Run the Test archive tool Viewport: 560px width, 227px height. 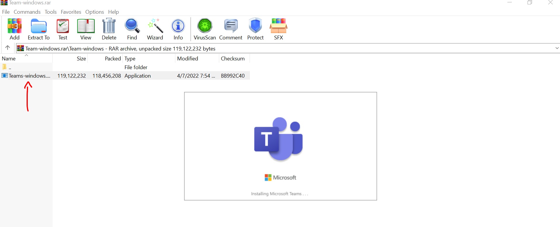click(x=63, y=29)
